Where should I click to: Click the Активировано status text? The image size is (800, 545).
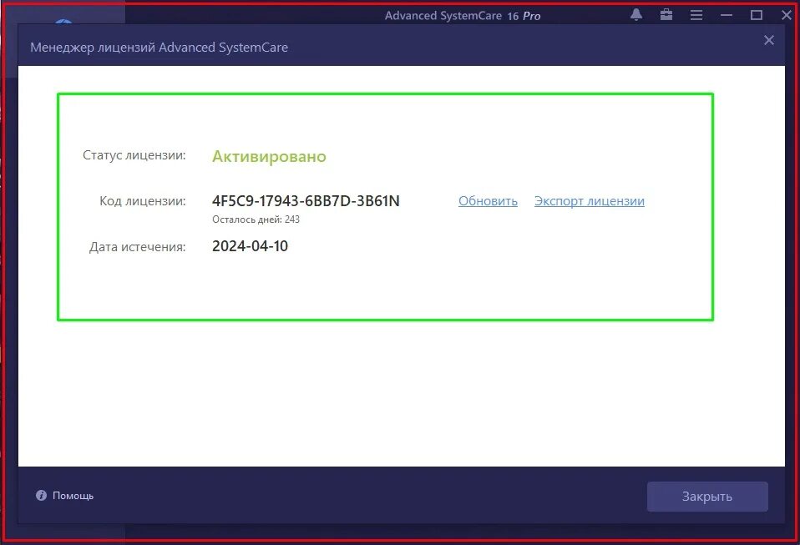click(269, 156)
